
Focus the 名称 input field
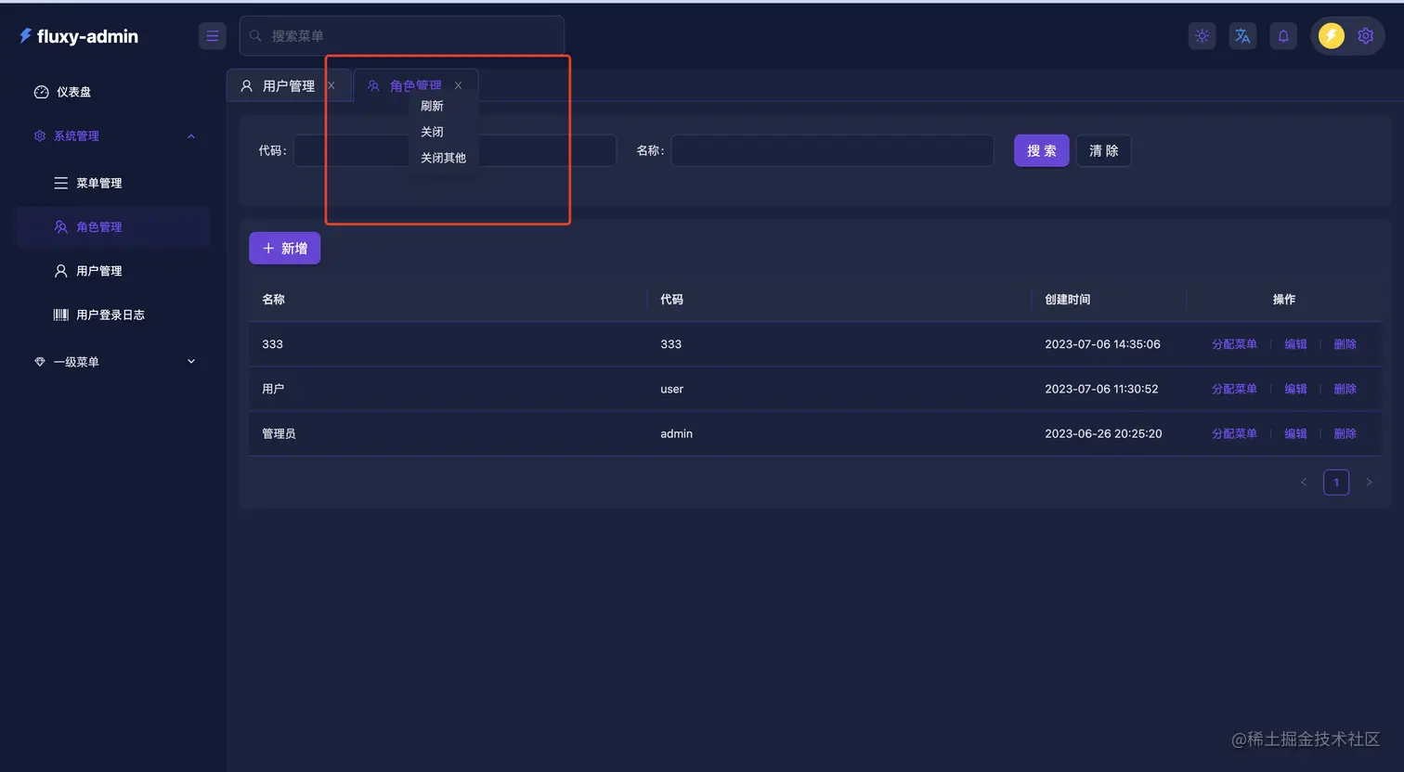(x=832, y=150)
